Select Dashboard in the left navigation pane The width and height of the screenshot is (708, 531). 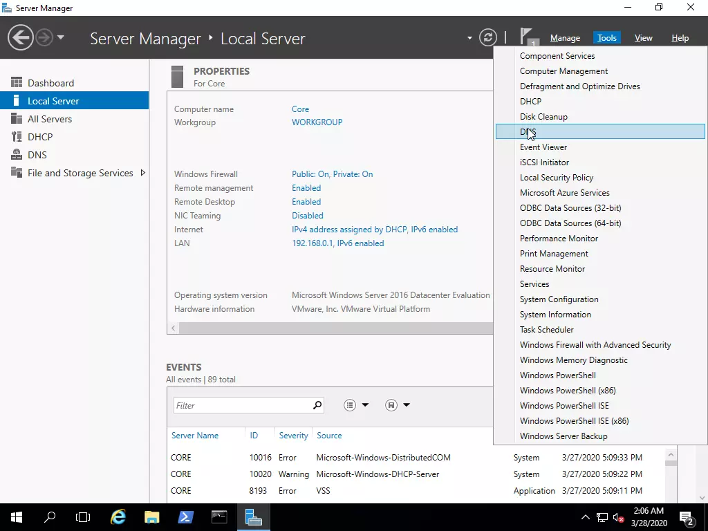click(x=50, y=83)
